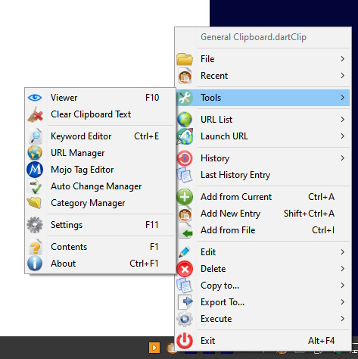Click the Auto Change Manager checkmark icon

click(x=35, y=186)
